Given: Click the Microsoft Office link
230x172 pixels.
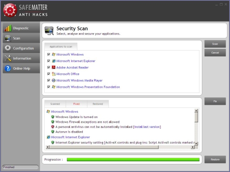Looking at the screenshot, I should [68, 74].
